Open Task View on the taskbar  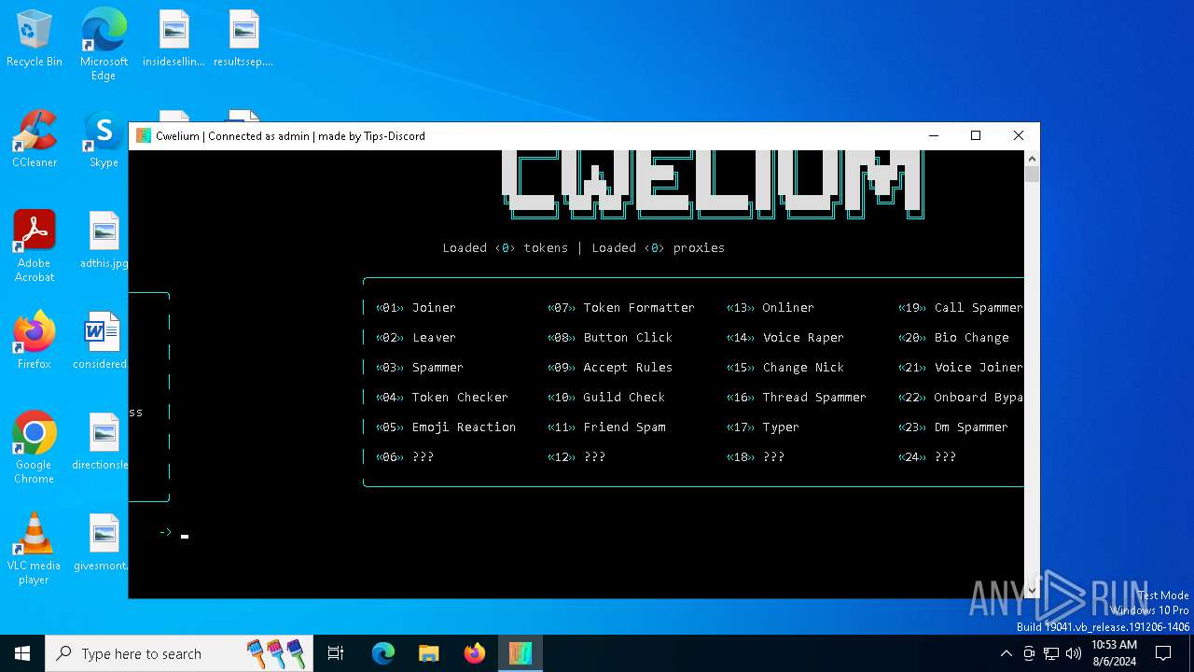click(336, 653)
